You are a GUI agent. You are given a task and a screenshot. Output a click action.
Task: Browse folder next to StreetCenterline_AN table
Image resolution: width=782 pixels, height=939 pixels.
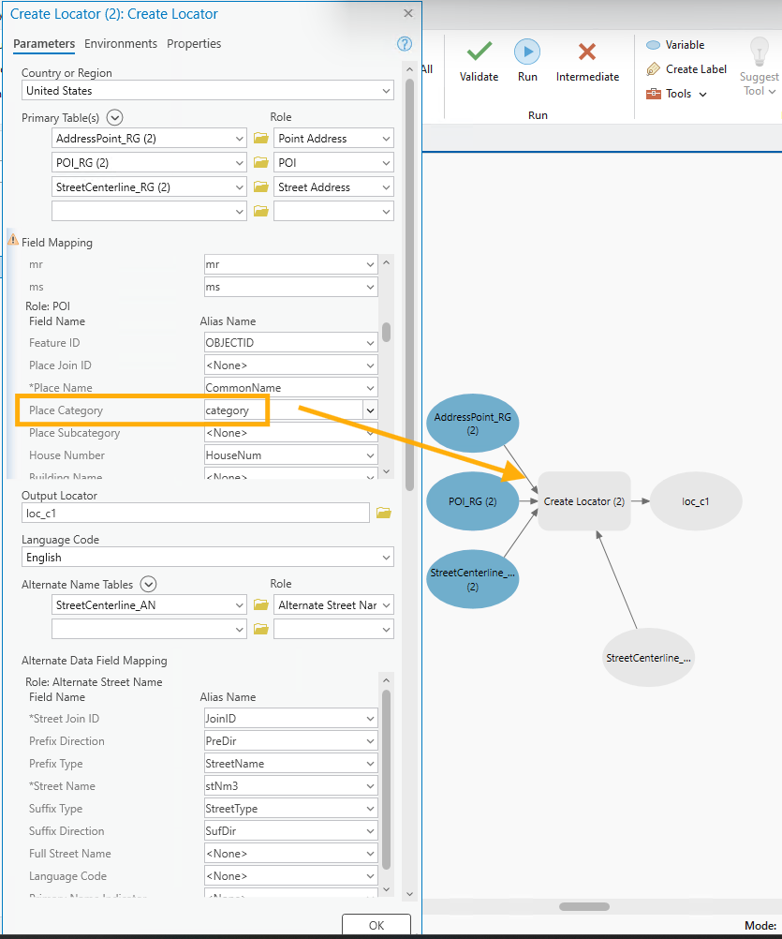coord(261,605)
